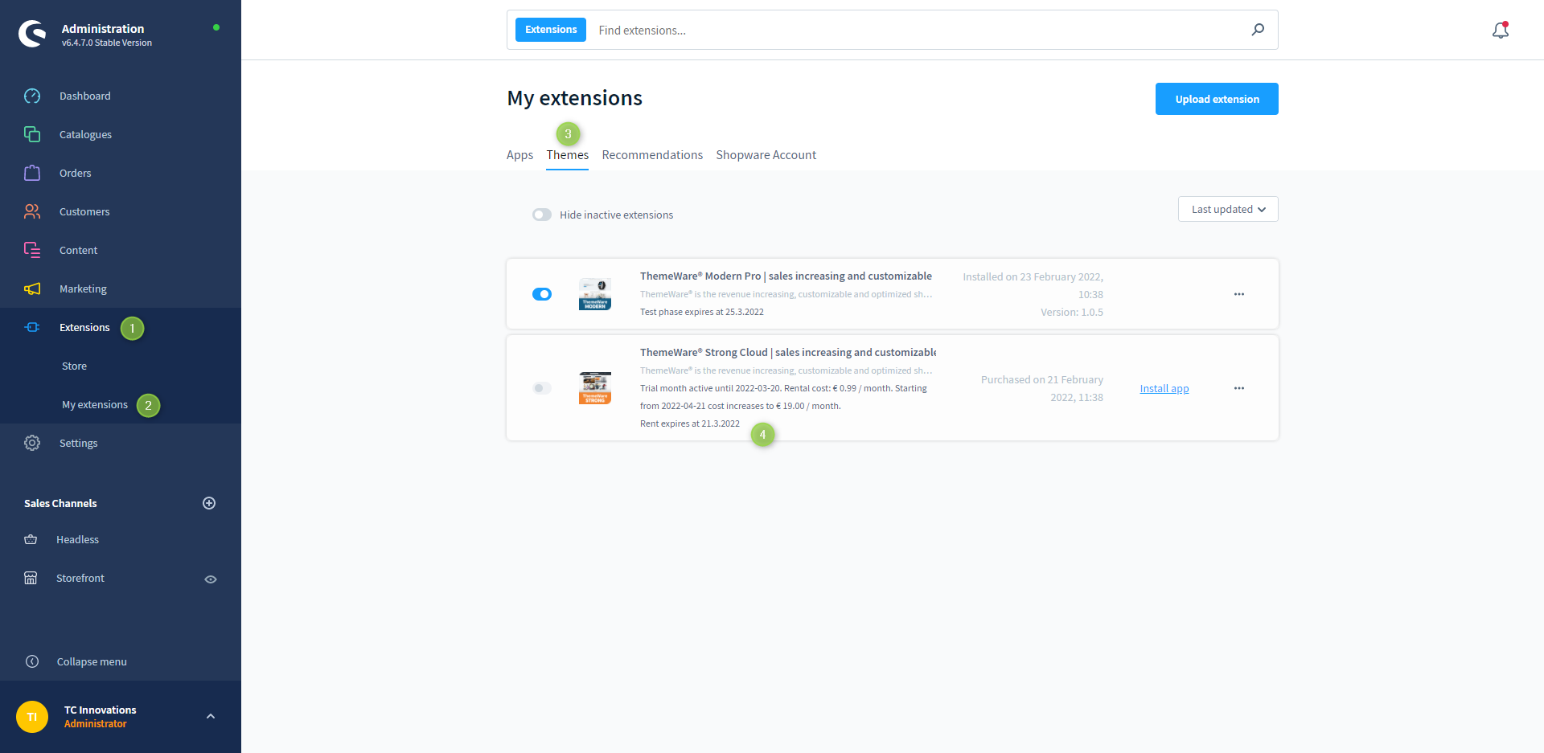Open ThemeWare Strong Cloud title link

(788, 352)
